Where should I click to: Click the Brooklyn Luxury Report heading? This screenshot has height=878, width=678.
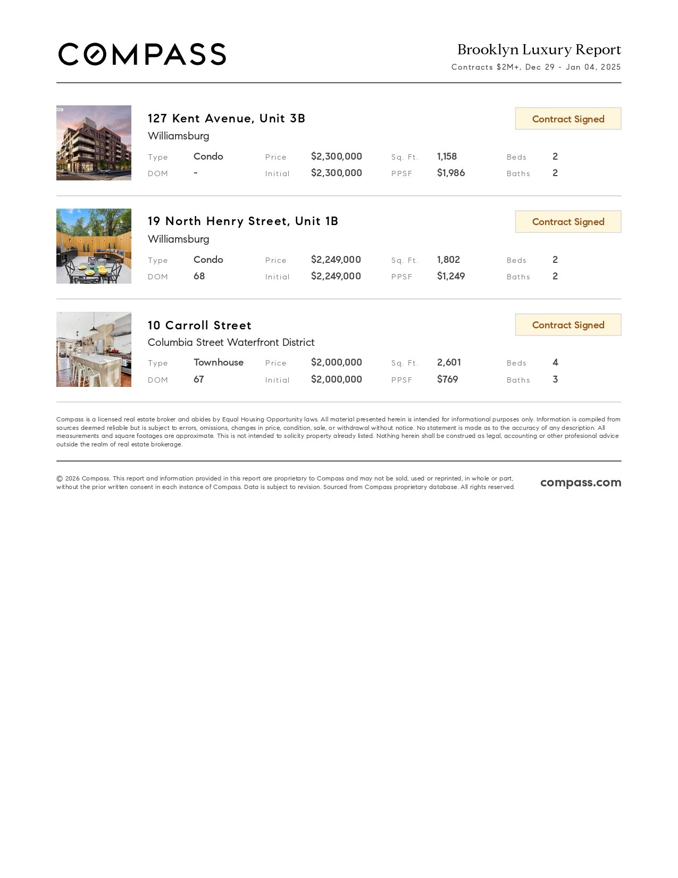[539, 49]
